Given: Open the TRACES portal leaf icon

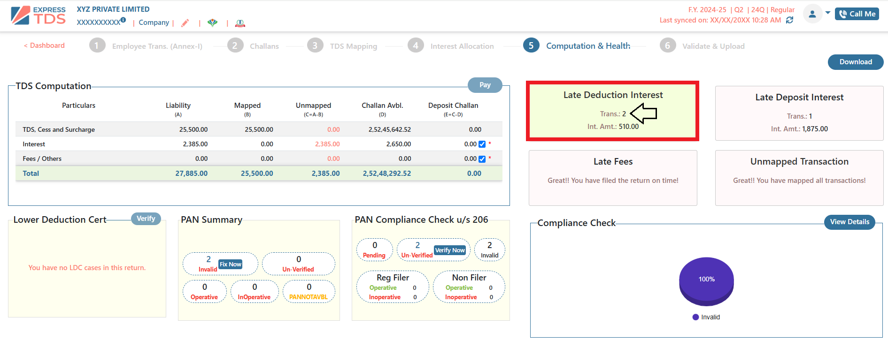Looking at the screenshot, I should click(x=213, y=23).
